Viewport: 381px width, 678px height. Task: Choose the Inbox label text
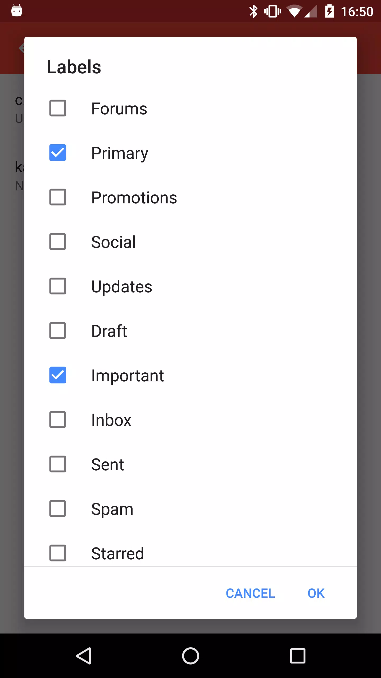111,420
